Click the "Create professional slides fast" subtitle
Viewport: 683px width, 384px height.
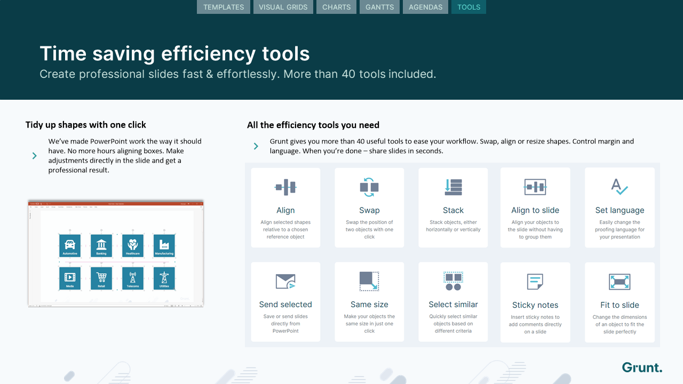238,74
